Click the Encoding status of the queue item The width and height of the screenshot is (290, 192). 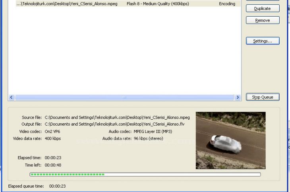(227, 4)
